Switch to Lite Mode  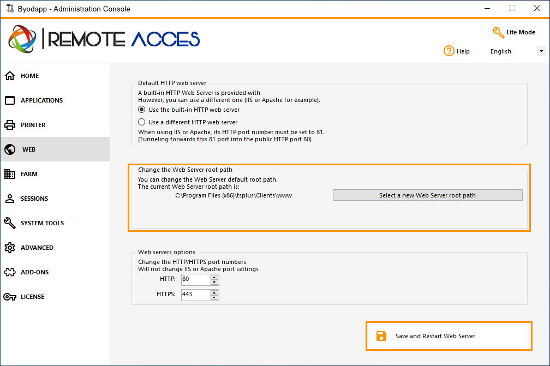pos(514,32)
